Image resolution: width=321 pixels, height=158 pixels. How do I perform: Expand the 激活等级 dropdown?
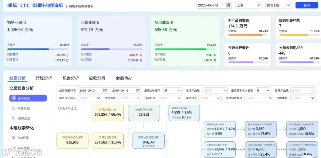pos(130,98)
